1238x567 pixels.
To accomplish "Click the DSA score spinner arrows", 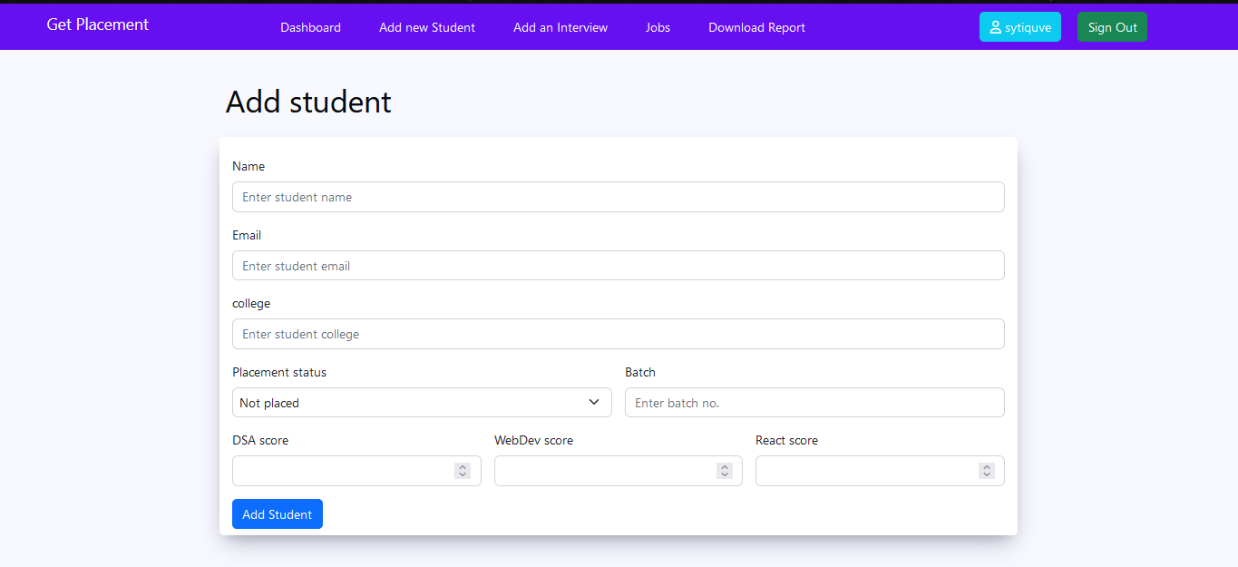I will pyautogui.click(x=463, y=471).
